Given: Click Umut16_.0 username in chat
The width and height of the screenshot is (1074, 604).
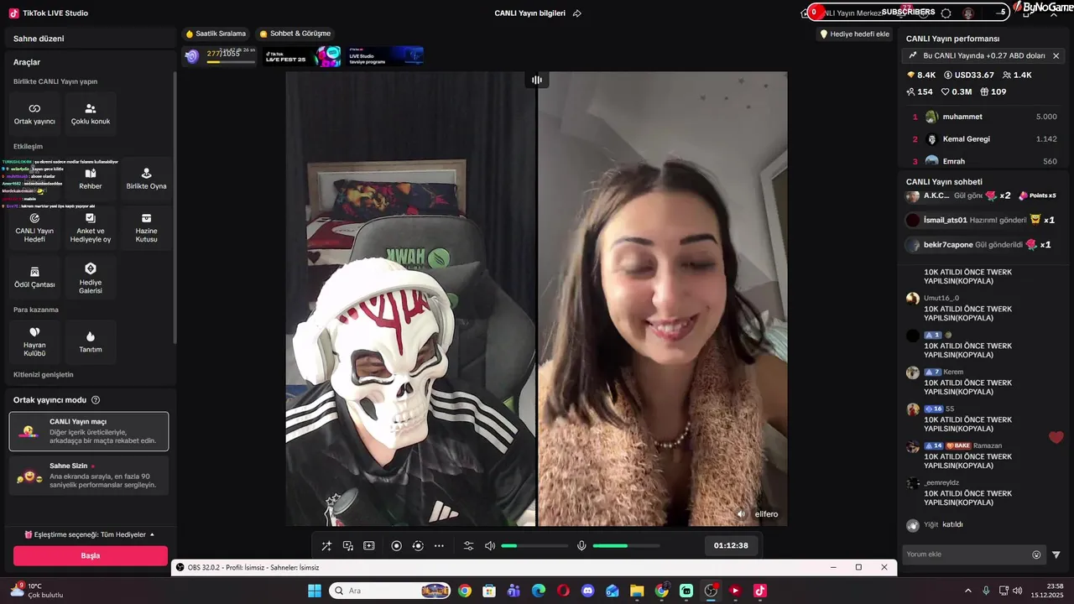Looking at the screenshot, I should [x=941, y=298].
